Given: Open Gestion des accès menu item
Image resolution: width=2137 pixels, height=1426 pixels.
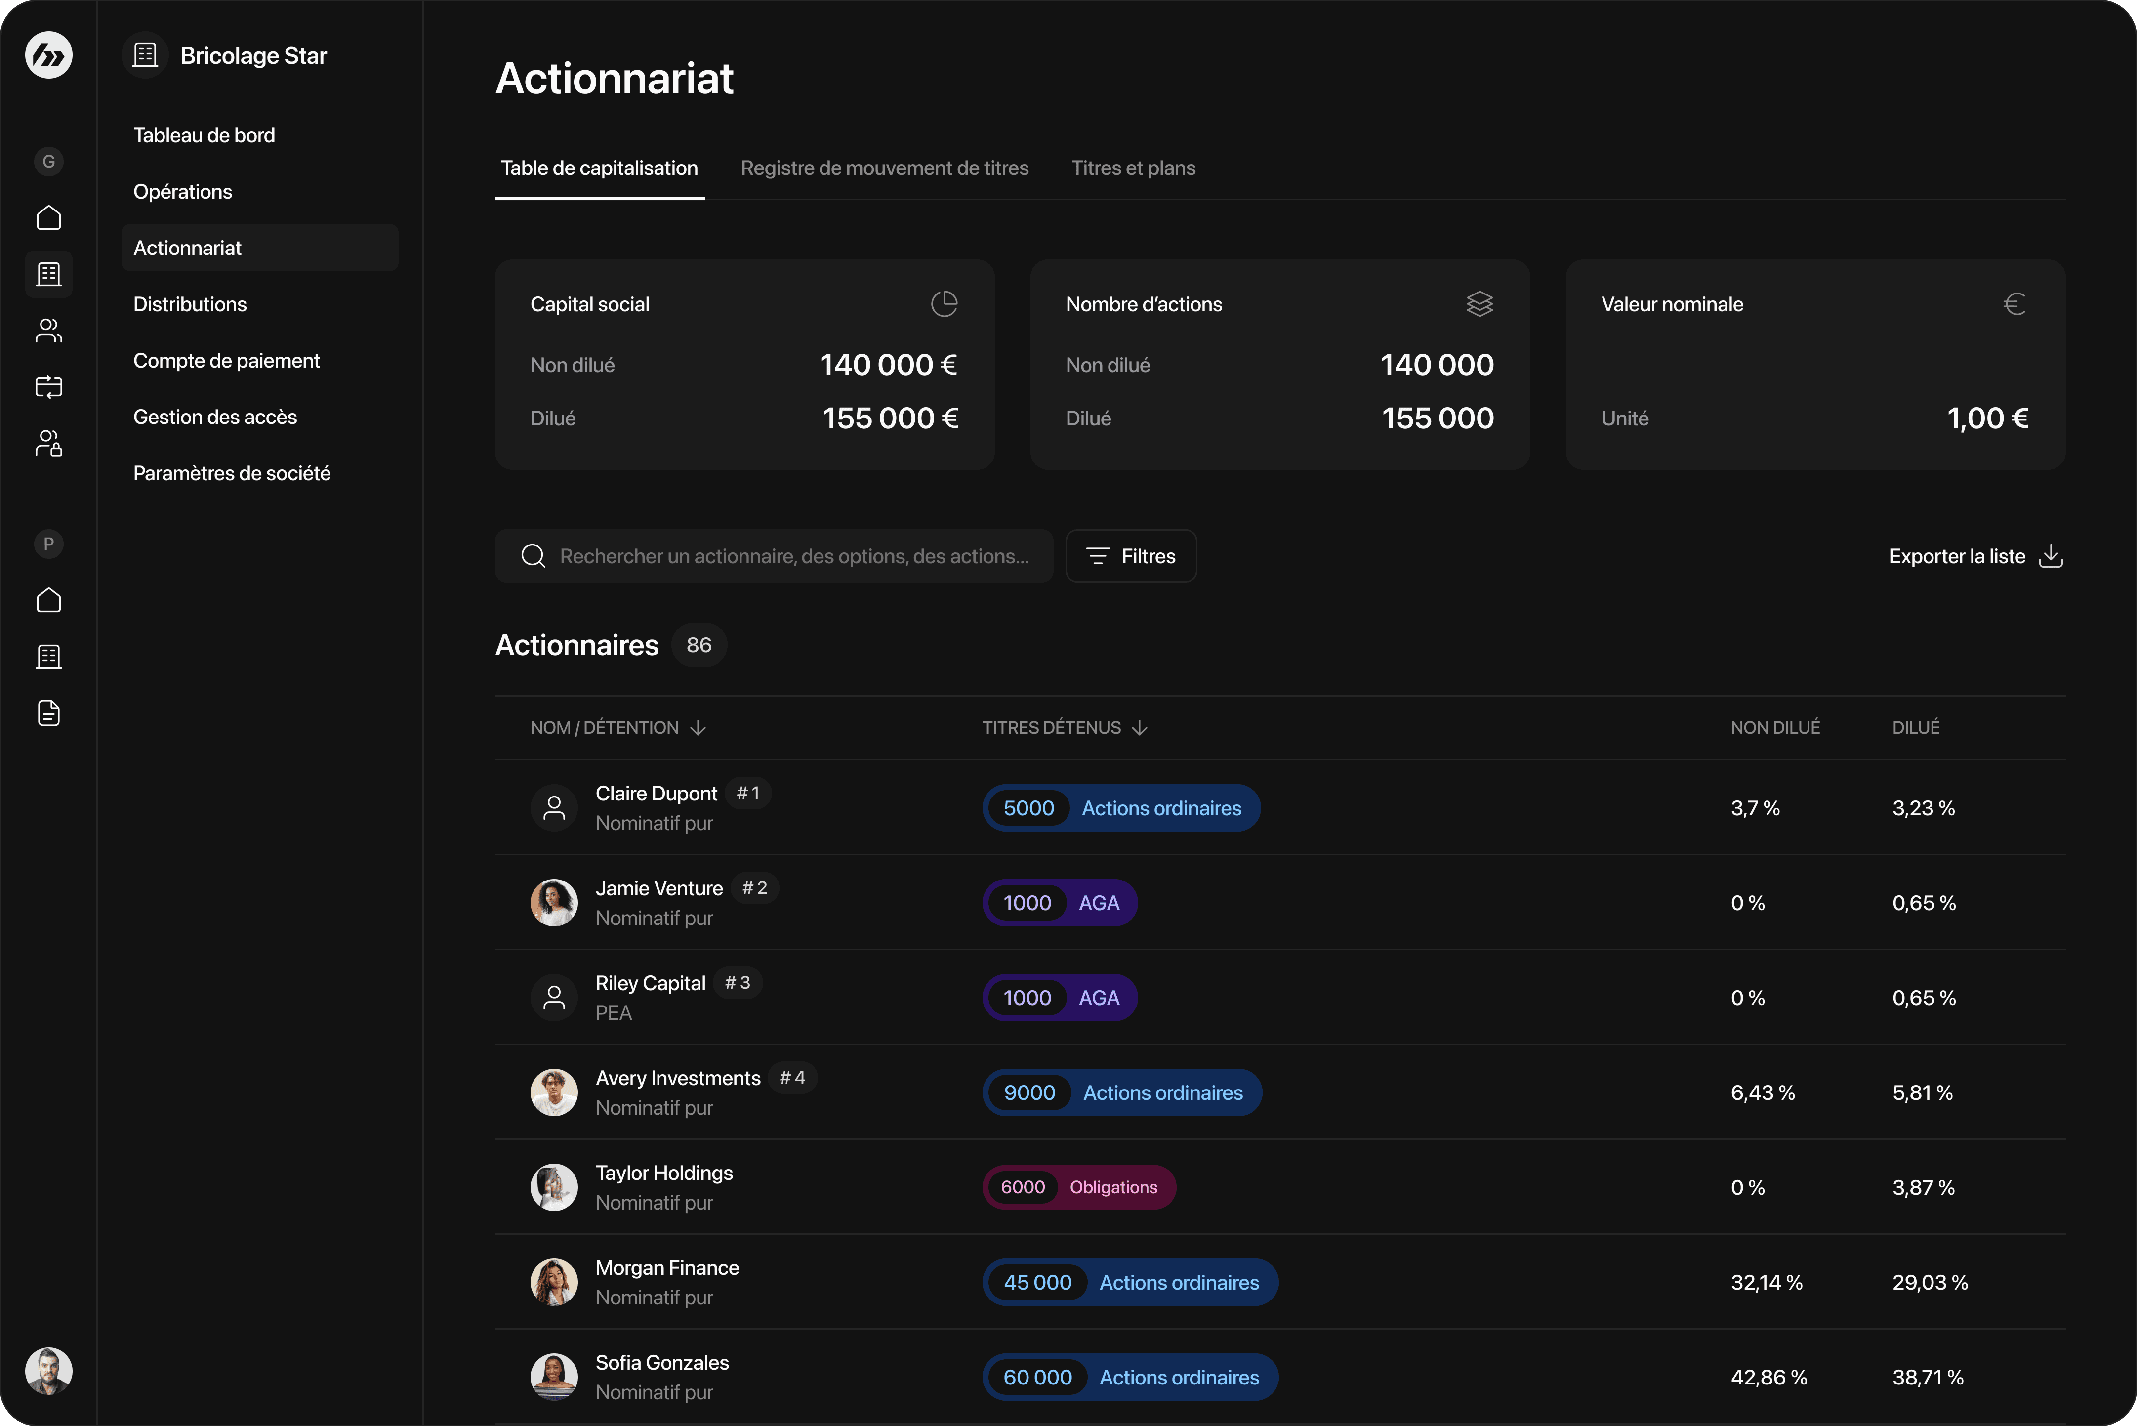Looking at the screenshot, I should 215,418.
